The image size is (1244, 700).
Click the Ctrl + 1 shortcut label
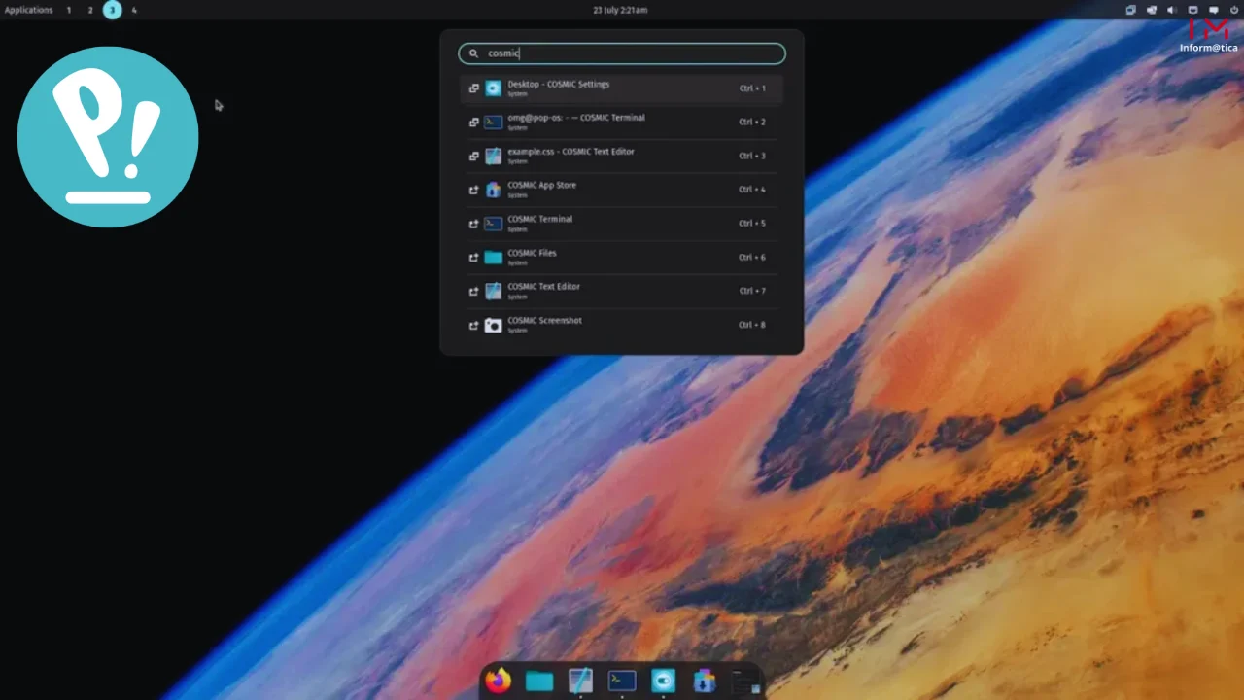click(x=752, y=88)
